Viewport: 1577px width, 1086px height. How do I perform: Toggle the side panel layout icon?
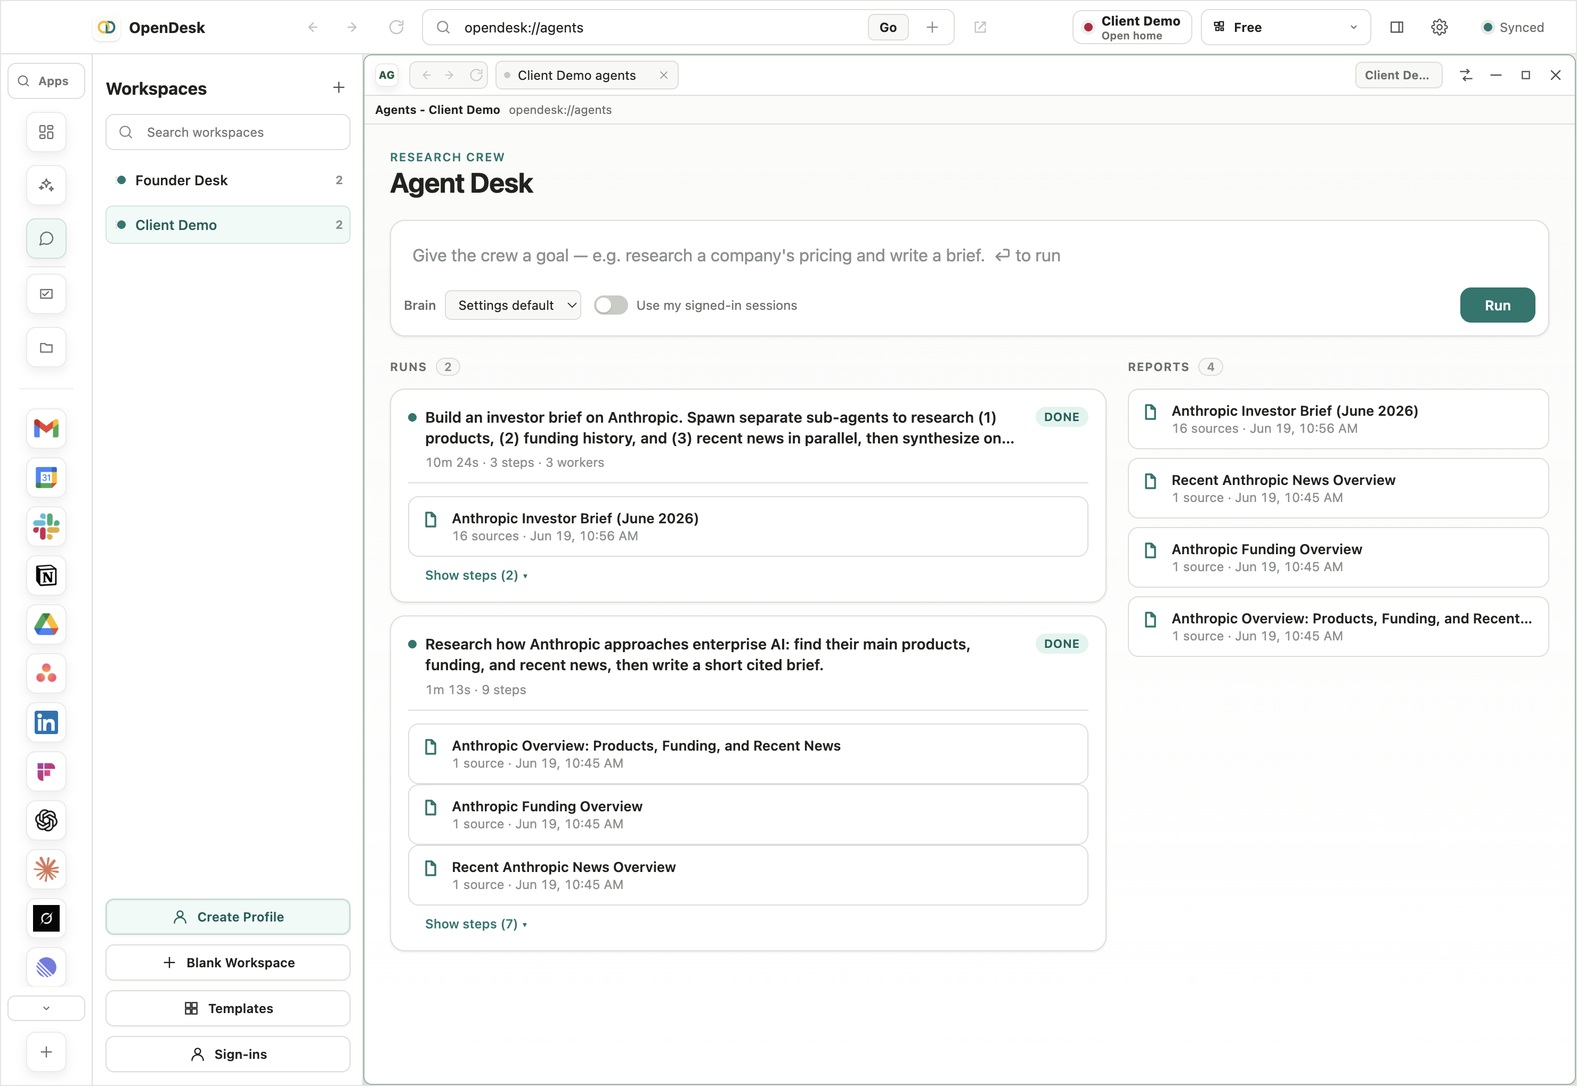pos(1396,27)
